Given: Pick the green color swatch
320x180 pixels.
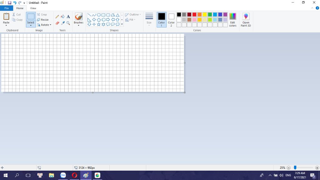Looking at the screenshot, I should (x=210, y=14).
